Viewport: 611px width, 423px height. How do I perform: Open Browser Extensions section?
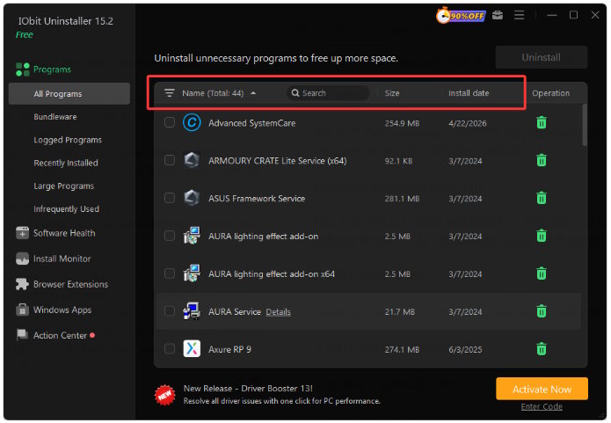click(62, 284)
